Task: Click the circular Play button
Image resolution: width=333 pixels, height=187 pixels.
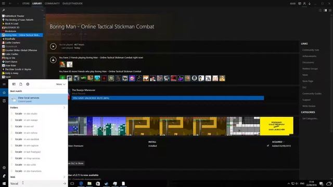Action: pyautogui.click(x=53, y=46)
